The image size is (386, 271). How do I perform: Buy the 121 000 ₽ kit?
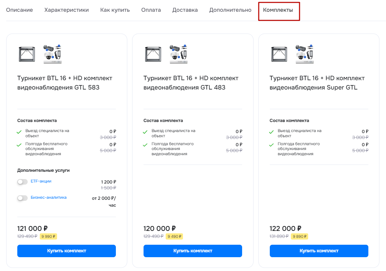66,251
